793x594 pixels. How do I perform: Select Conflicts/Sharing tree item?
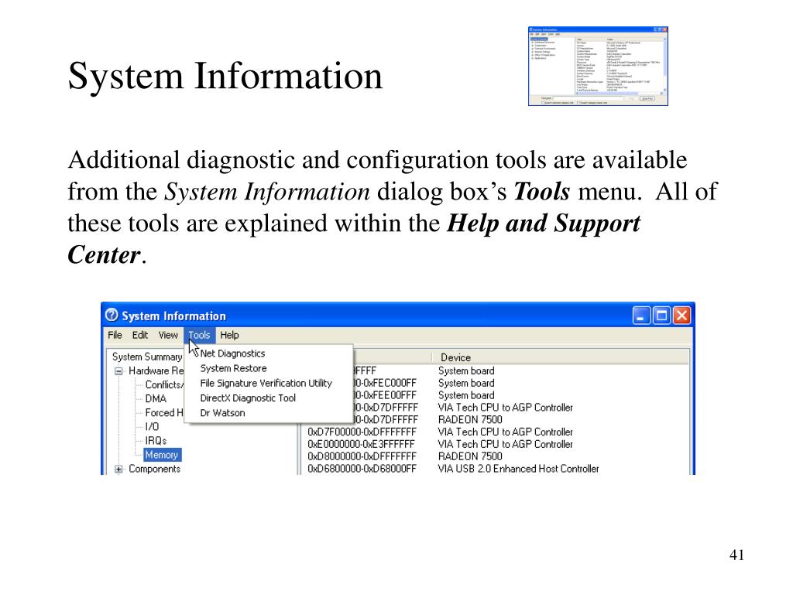pyautogui.click(x=164, y=385)
